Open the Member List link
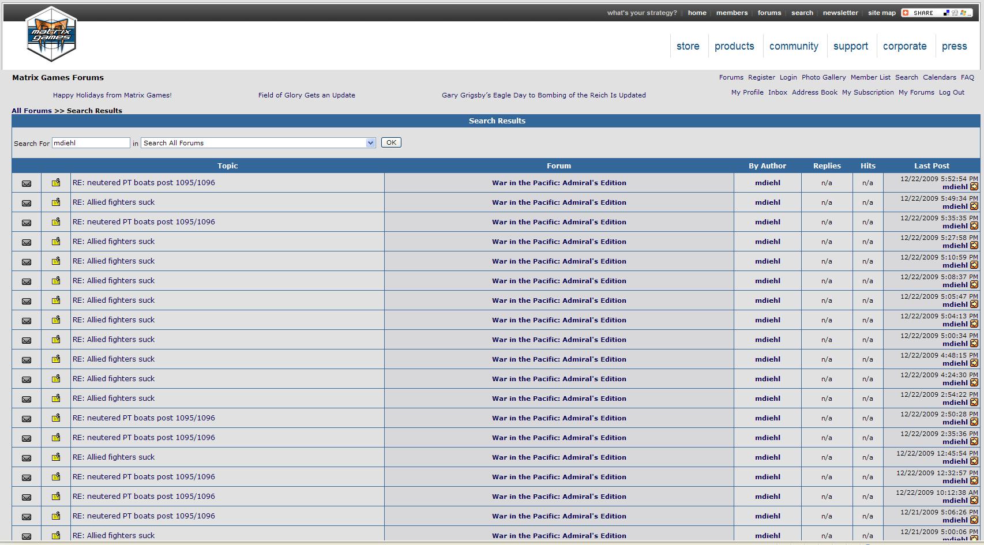Viewport: 984px width, 545px height. coord(870,77)
